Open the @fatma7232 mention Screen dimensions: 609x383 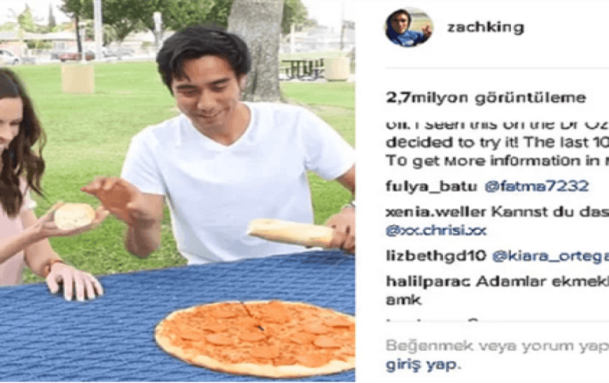[x=536, y=186]
